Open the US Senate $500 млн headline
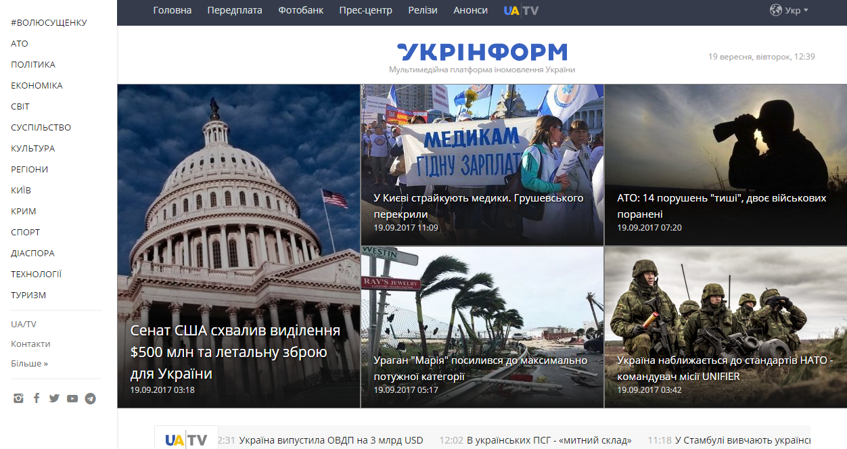Screen dimensions: 847x449 pyautogui.click(x=235, y=352)
